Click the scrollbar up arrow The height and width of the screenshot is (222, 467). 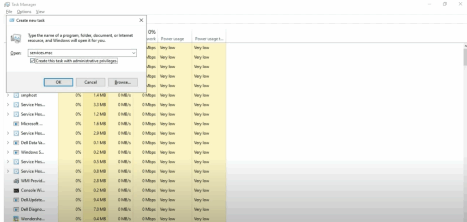coord(465,46)
